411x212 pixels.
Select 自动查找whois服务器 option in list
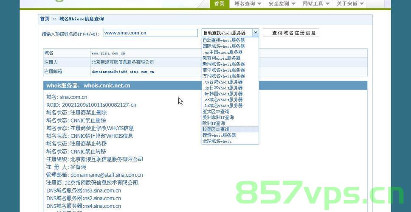[230, 40]
